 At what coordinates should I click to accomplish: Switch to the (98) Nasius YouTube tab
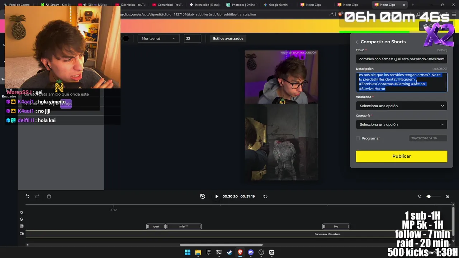pos(131,5)
